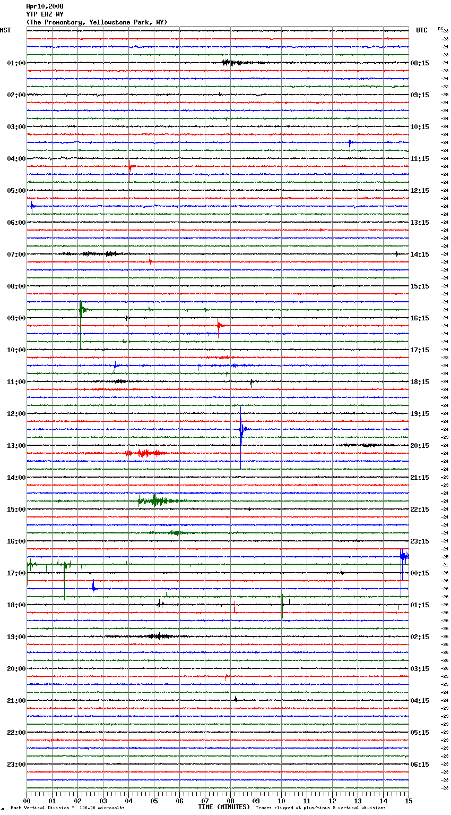Click the 'TIME (MINUTES)' axis title

[x=224, y=807]
